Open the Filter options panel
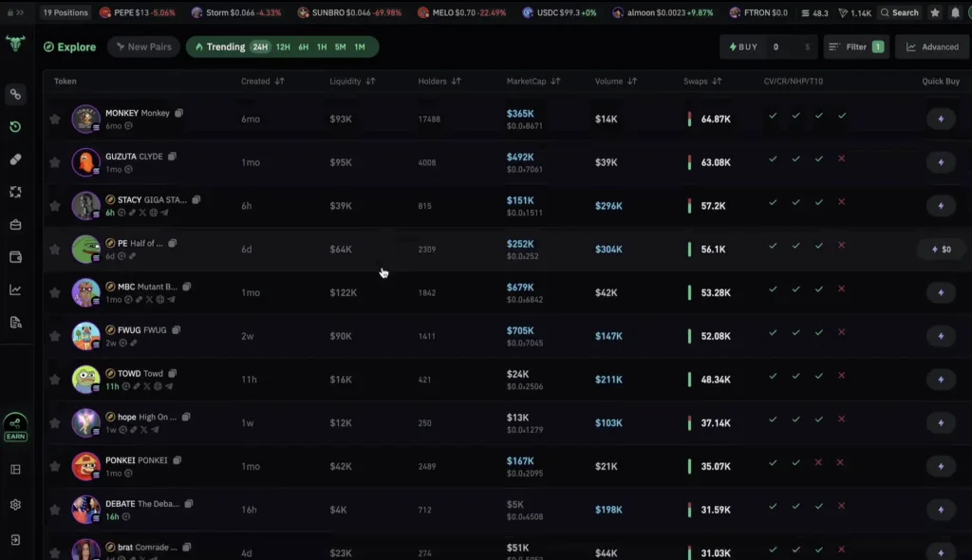 click(855, 47)
